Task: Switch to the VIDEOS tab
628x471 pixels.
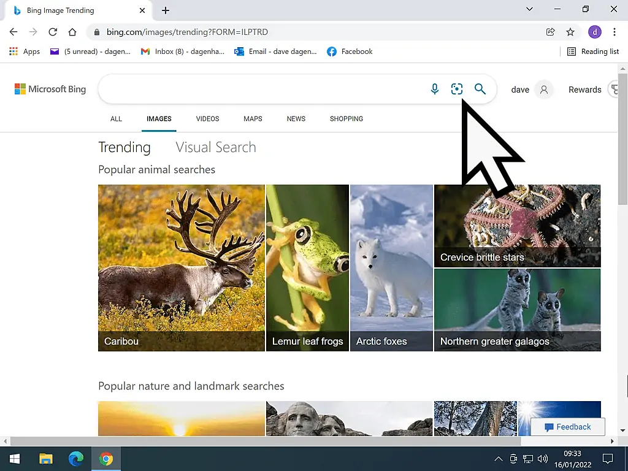Action: pos(207,119)
